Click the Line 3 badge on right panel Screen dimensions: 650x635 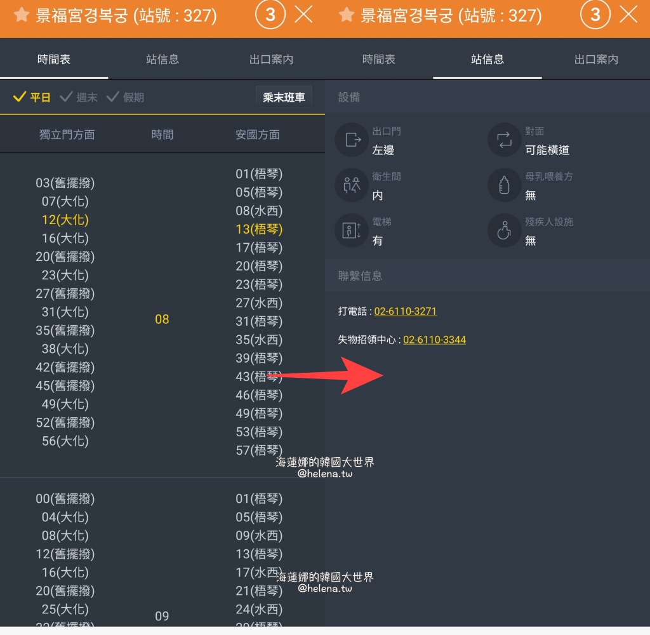click(595, 14)
